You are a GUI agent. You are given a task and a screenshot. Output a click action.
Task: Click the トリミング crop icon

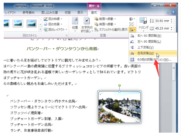coord(143,20)
